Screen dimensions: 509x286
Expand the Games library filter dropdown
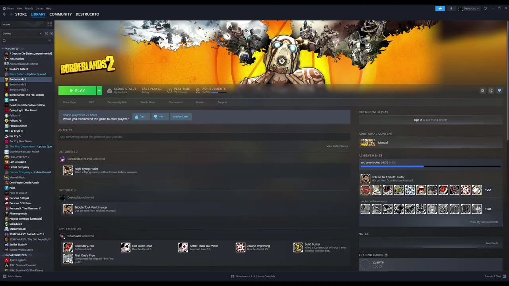coord(22,33)
